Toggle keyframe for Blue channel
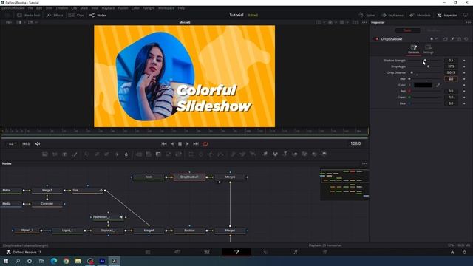Image resolution: width=473 pixels, height=266 pixels. 464,103
